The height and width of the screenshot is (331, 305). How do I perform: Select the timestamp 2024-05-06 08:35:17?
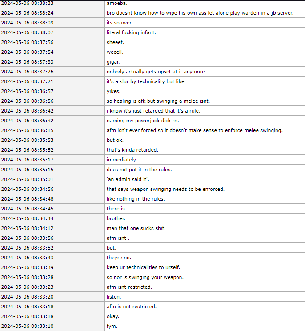click(x=27, y=160)
